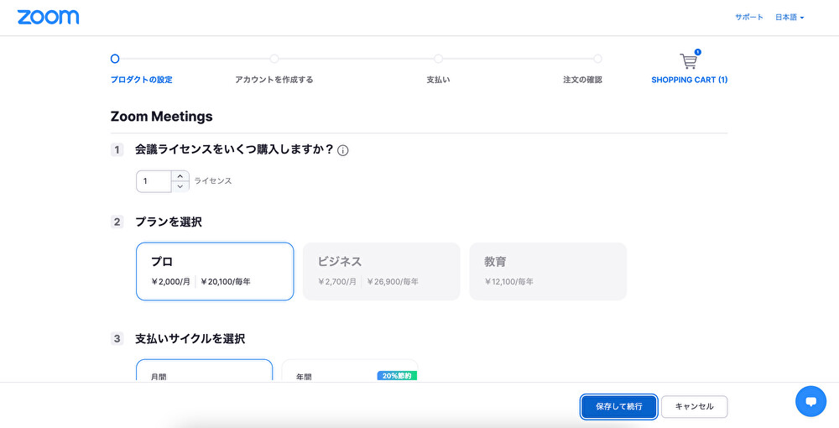Open the shopping cart icon
The width and height of the screenshot is (839, 428).
point(689,60)
